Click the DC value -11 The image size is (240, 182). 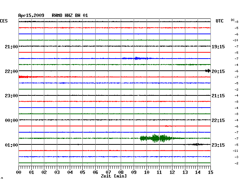click(x=236, y=151)
